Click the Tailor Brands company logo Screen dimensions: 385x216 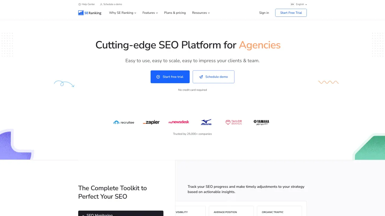point(234,122)
